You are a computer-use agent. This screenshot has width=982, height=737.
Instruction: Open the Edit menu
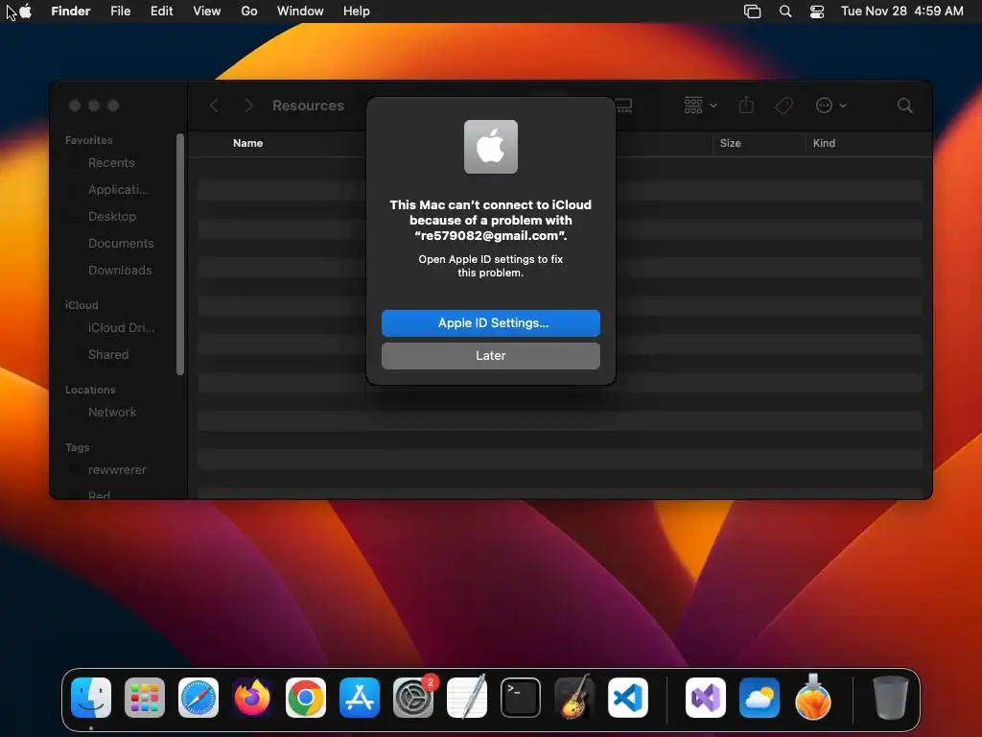(x=161, y=12)
